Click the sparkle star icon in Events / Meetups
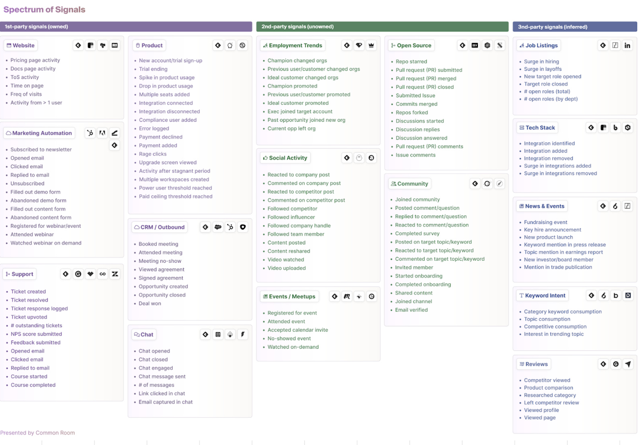The height and width of the screenshot is (445, 643). [x=359, y=296]
